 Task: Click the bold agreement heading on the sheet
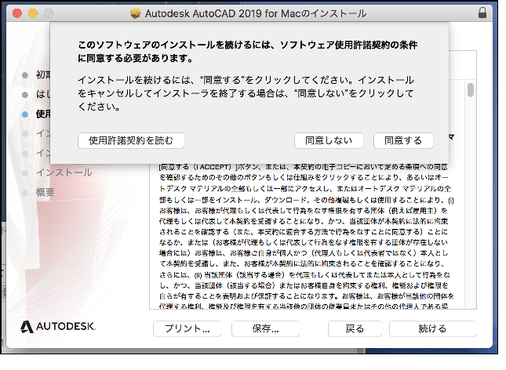[x=248, y=51]
